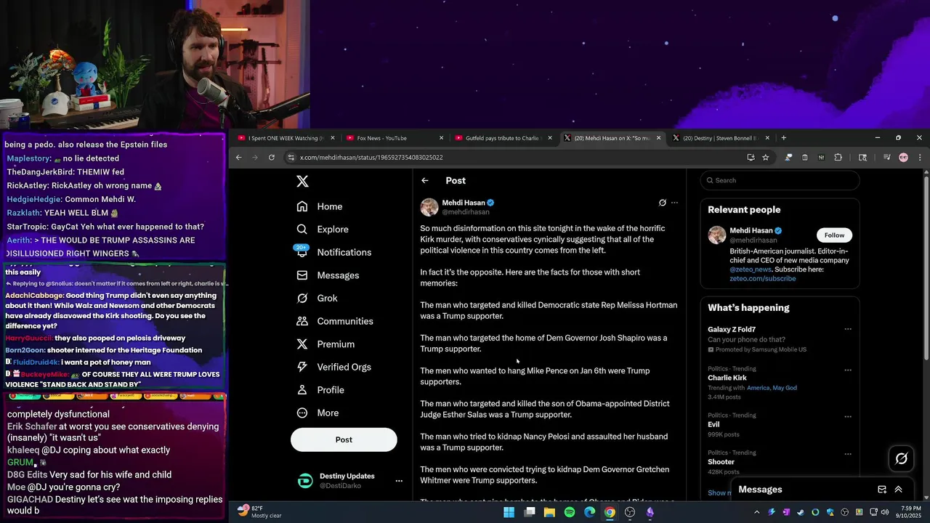Expand the Messages drawer with chevrons
This screenshot has height=523, width=930.
coord(898,490)
